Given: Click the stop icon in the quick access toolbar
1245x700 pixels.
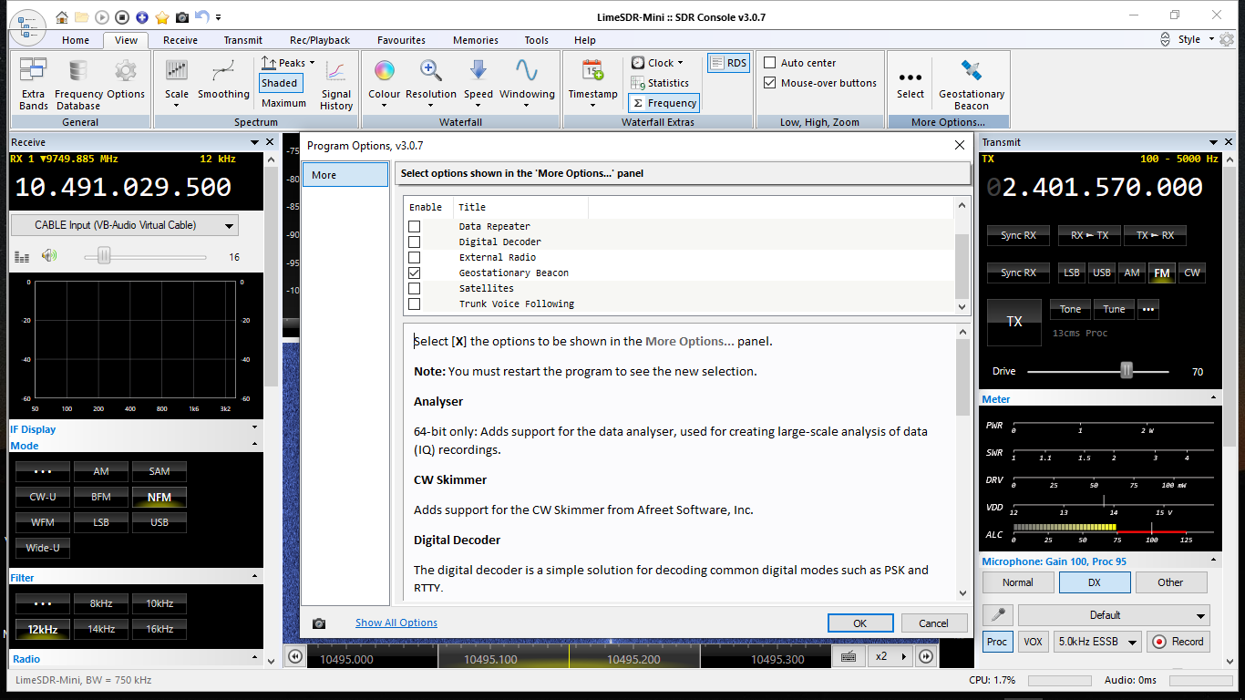Looking at the screenshot, I should pyautogui.click(x=121, y=16).
